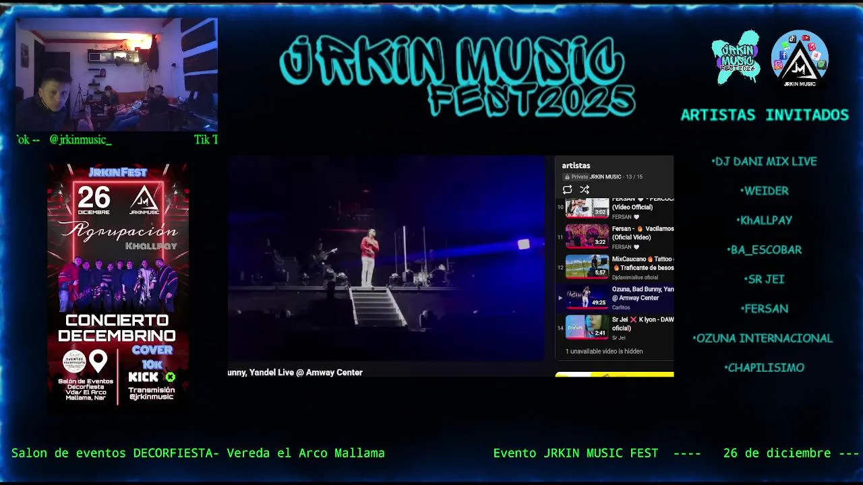Screen dimensions: 863x485
Task: Click the webcam feed in the corner
Action: [x=117, y=74]
